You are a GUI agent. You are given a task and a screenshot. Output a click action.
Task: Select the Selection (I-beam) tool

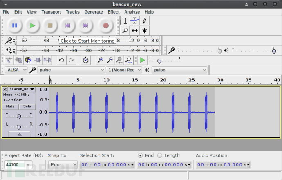(x=125, y=21)
